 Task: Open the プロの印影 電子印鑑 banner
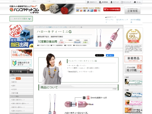click(133, 69)
